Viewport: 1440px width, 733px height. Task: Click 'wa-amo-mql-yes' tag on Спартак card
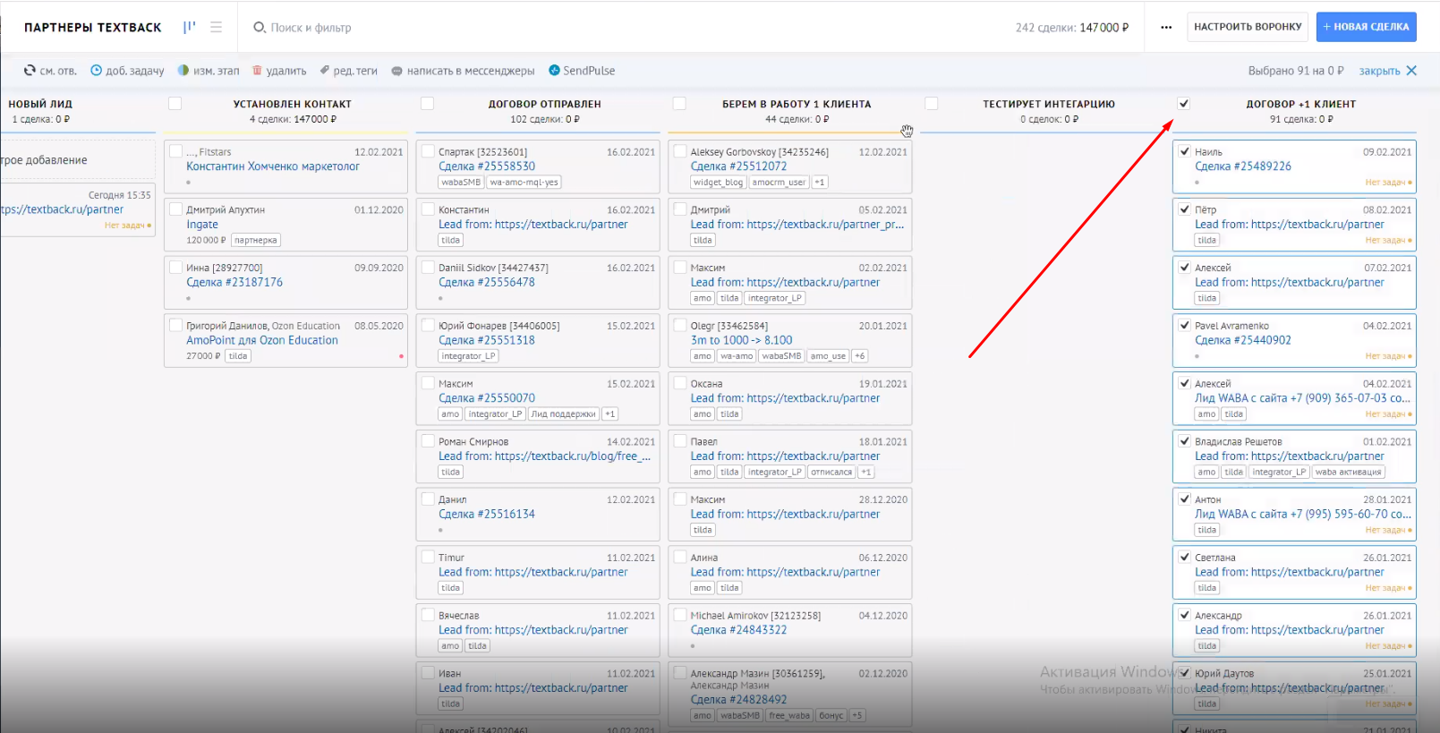[x=524, y=182]
